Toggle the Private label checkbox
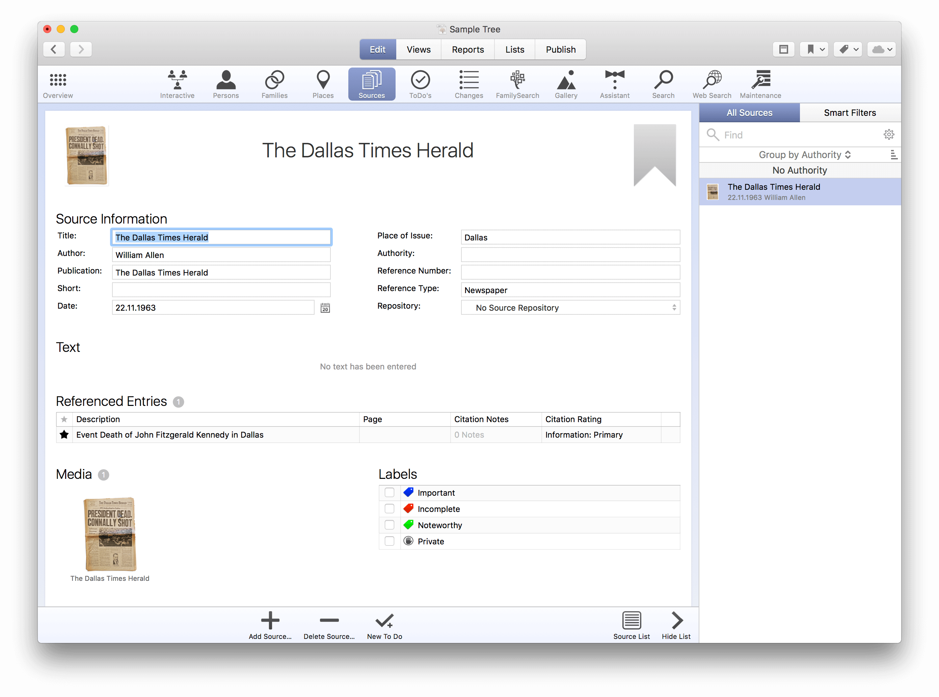 click(x=390, y=541)
